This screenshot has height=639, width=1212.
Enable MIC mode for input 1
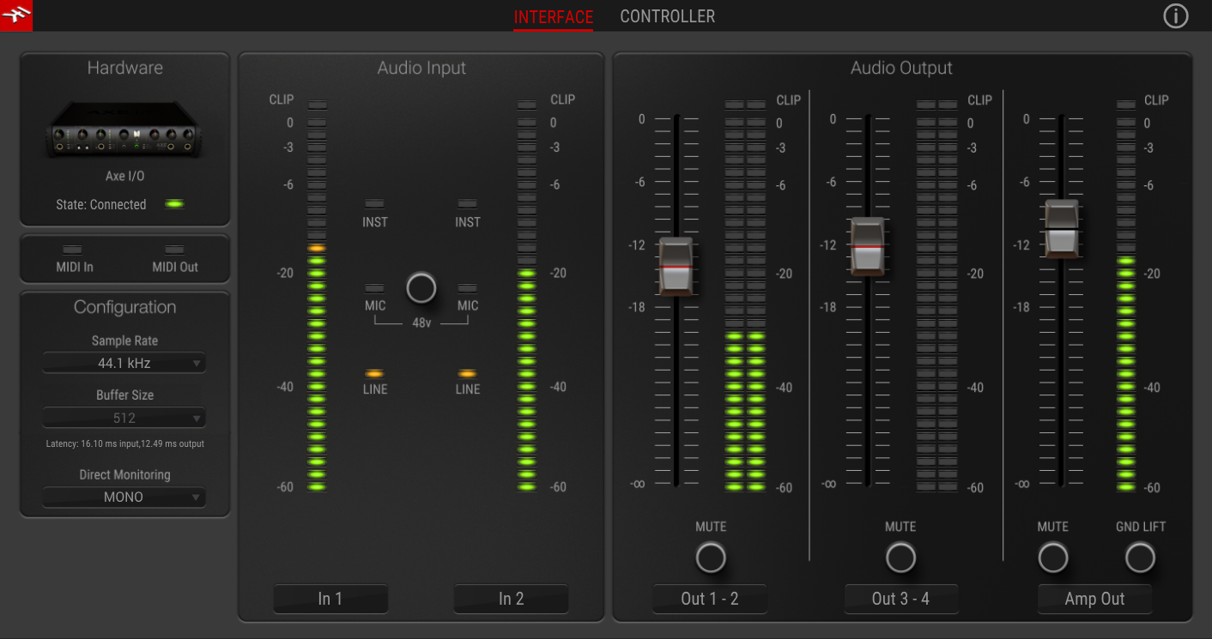point(375,288)
